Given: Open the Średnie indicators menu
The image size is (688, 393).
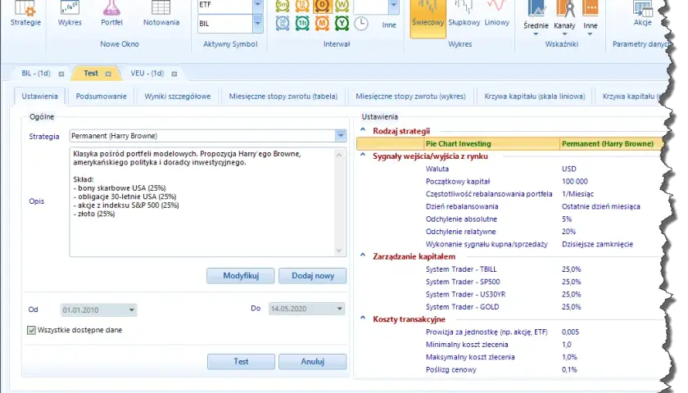Looking at the screenshot, I should pyautogui.click(x=536, y=17).
